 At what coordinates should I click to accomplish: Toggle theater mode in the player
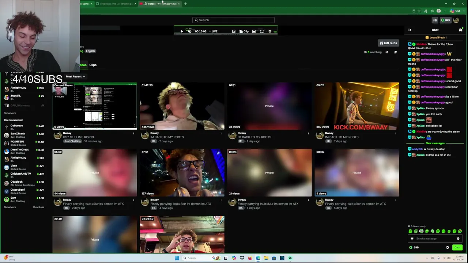click(254, 31)
